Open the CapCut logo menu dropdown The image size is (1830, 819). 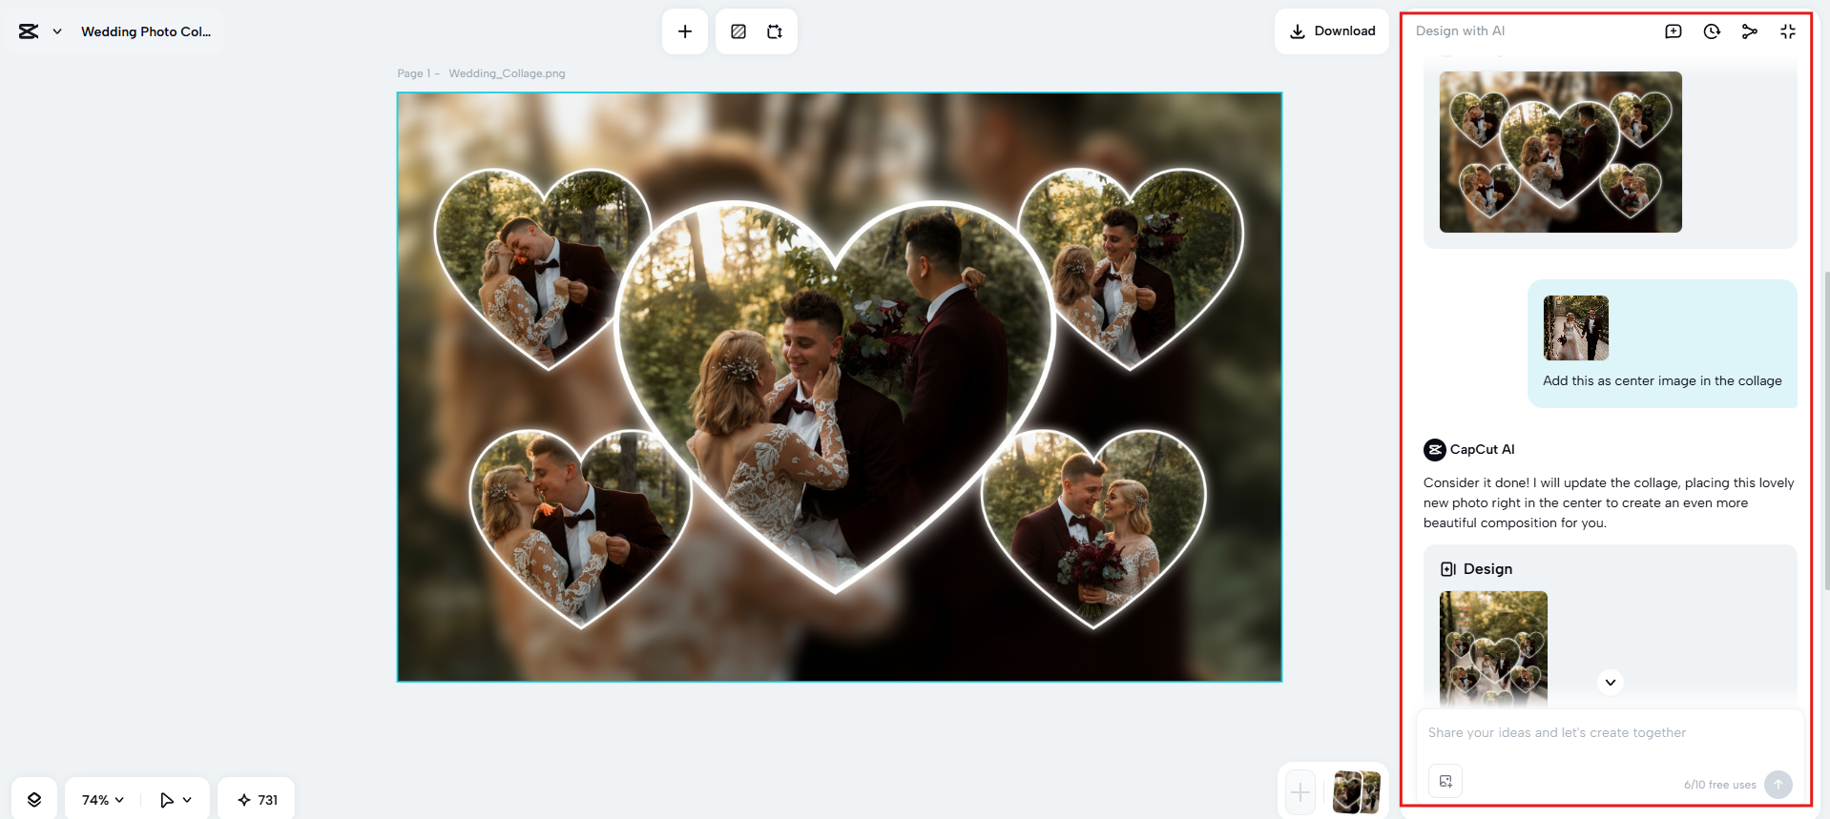(x=39, y=31)
